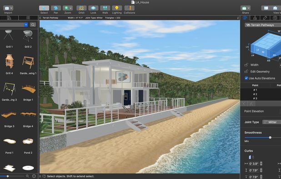
Task: Click the info icon on the status strip
Action: click(238, 18)
